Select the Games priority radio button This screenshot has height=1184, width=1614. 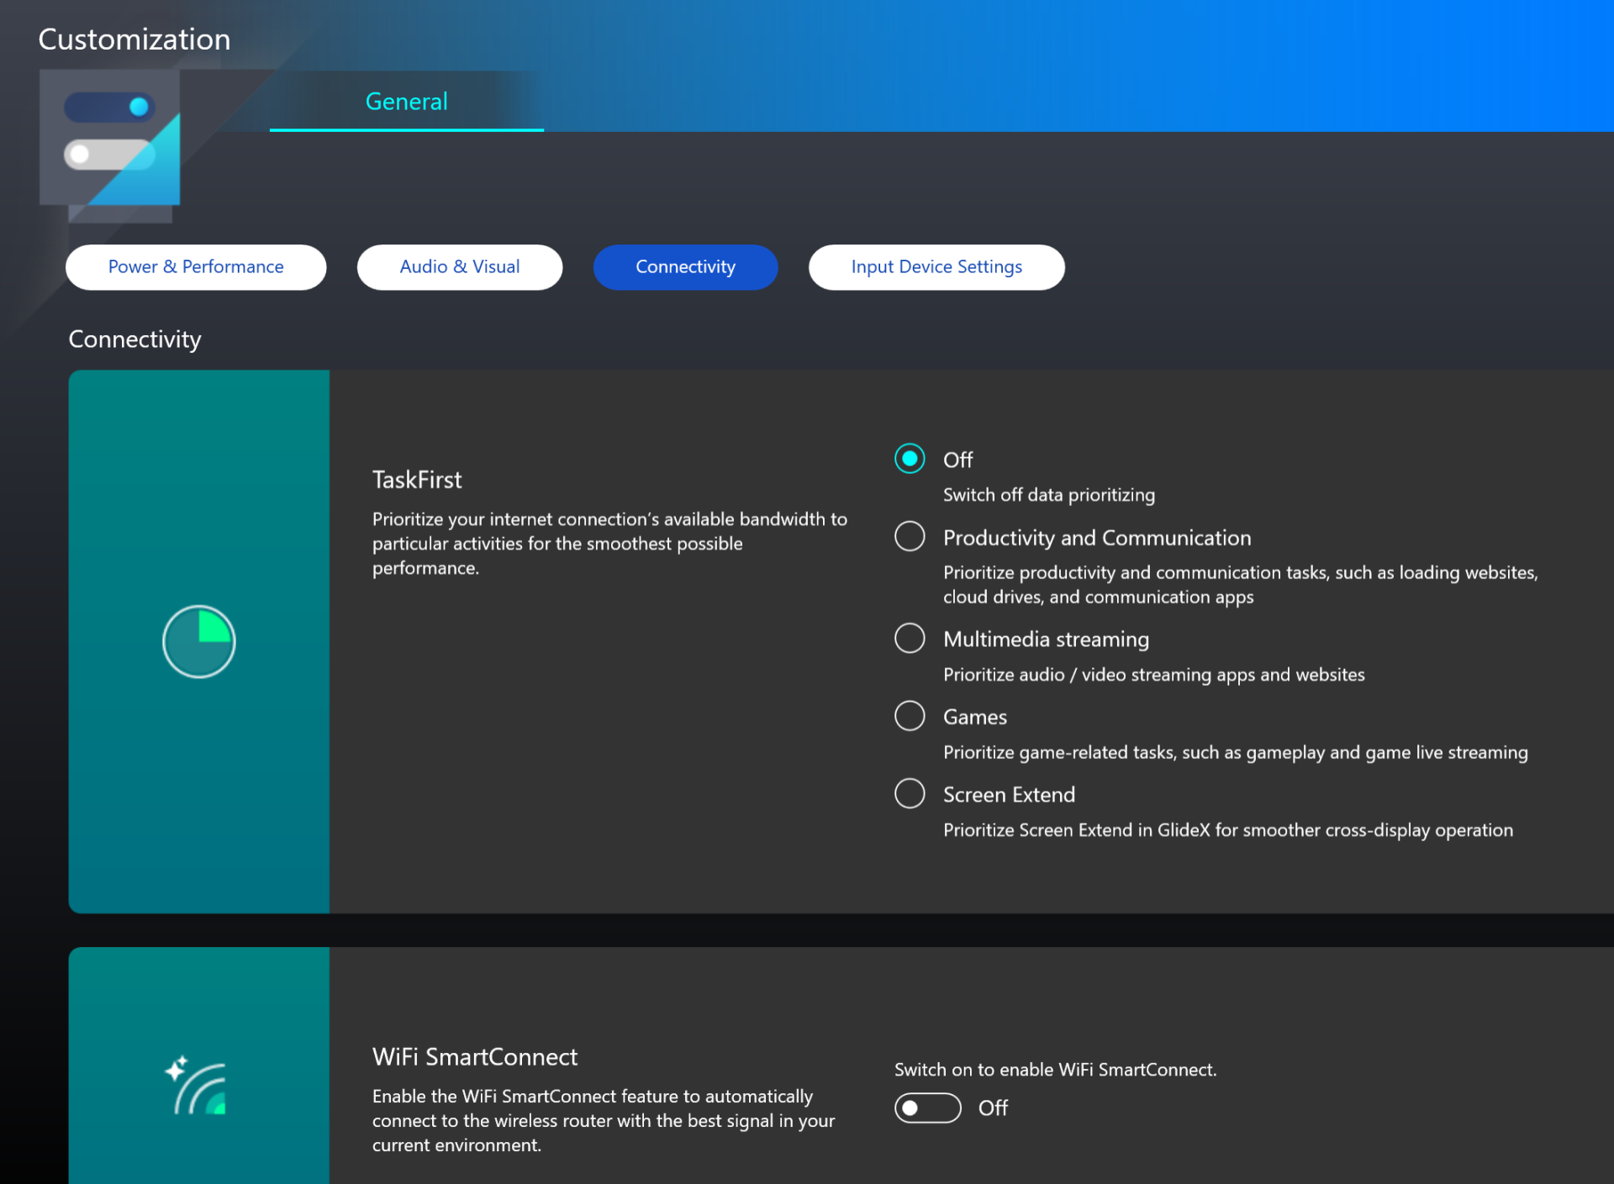(910, 716)
